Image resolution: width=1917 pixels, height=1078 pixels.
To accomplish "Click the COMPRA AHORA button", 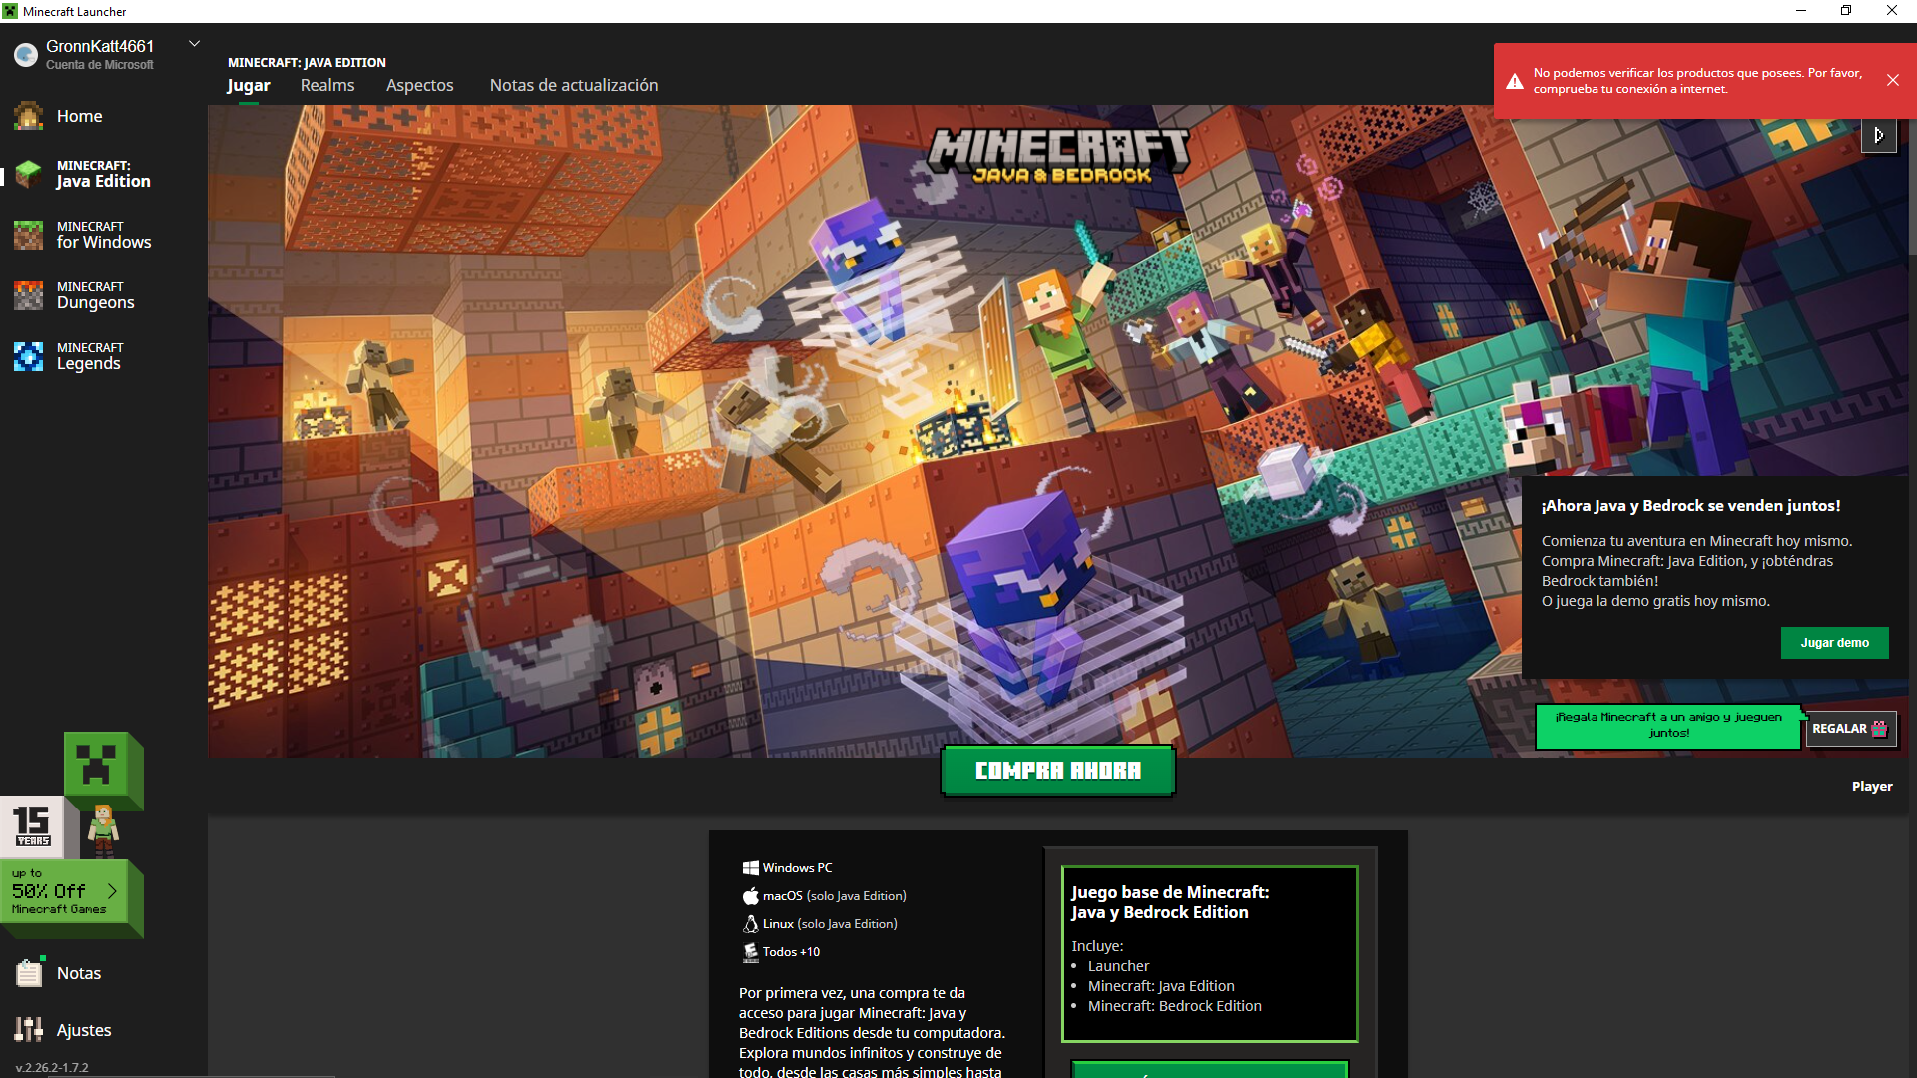I will [x=1057, y=771].
